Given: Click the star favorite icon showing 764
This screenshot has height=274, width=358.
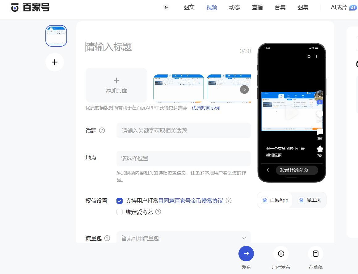Looking at the screenshot, I should coord(319,149).
